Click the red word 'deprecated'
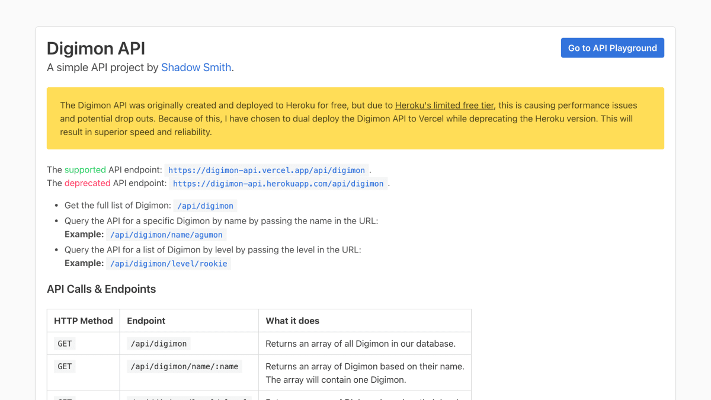The width and height of the screenshot is (711, 400). pyautogui.click(x=88, y=183)
